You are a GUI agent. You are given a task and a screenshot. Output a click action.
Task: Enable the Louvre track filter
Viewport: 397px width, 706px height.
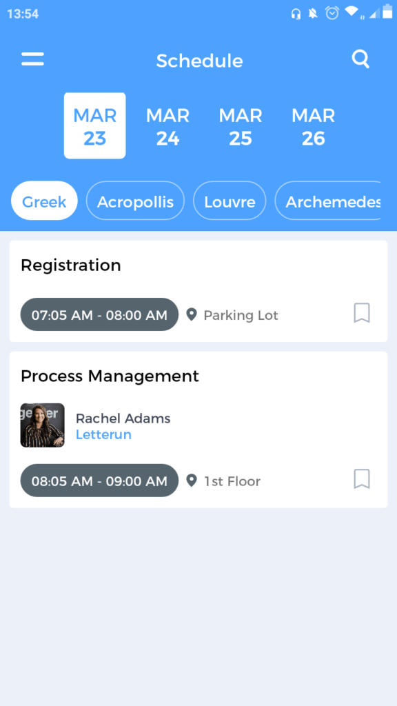point(229,201)
